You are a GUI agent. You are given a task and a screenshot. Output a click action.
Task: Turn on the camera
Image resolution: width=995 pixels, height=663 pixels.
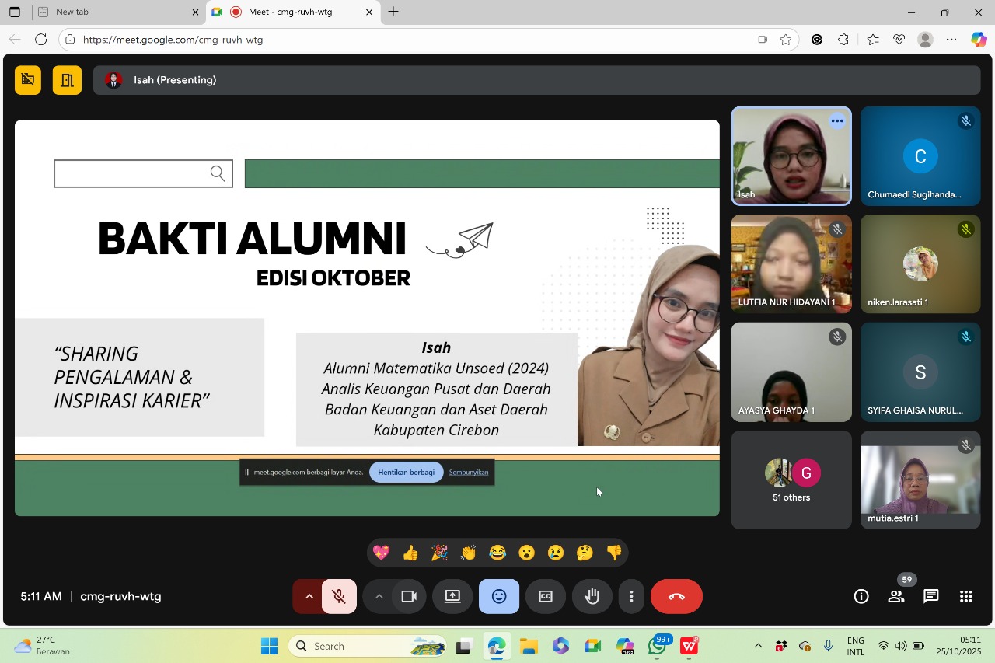[409, 597]
